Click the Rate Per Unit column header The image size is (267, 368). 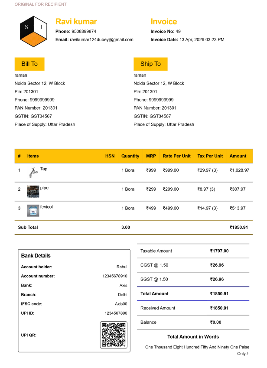coord(176,156)
